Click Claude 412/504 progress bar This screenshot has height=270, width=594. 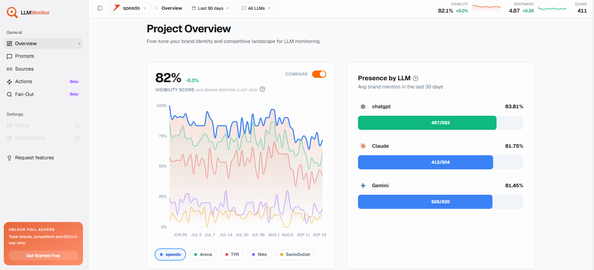(441, 162)
